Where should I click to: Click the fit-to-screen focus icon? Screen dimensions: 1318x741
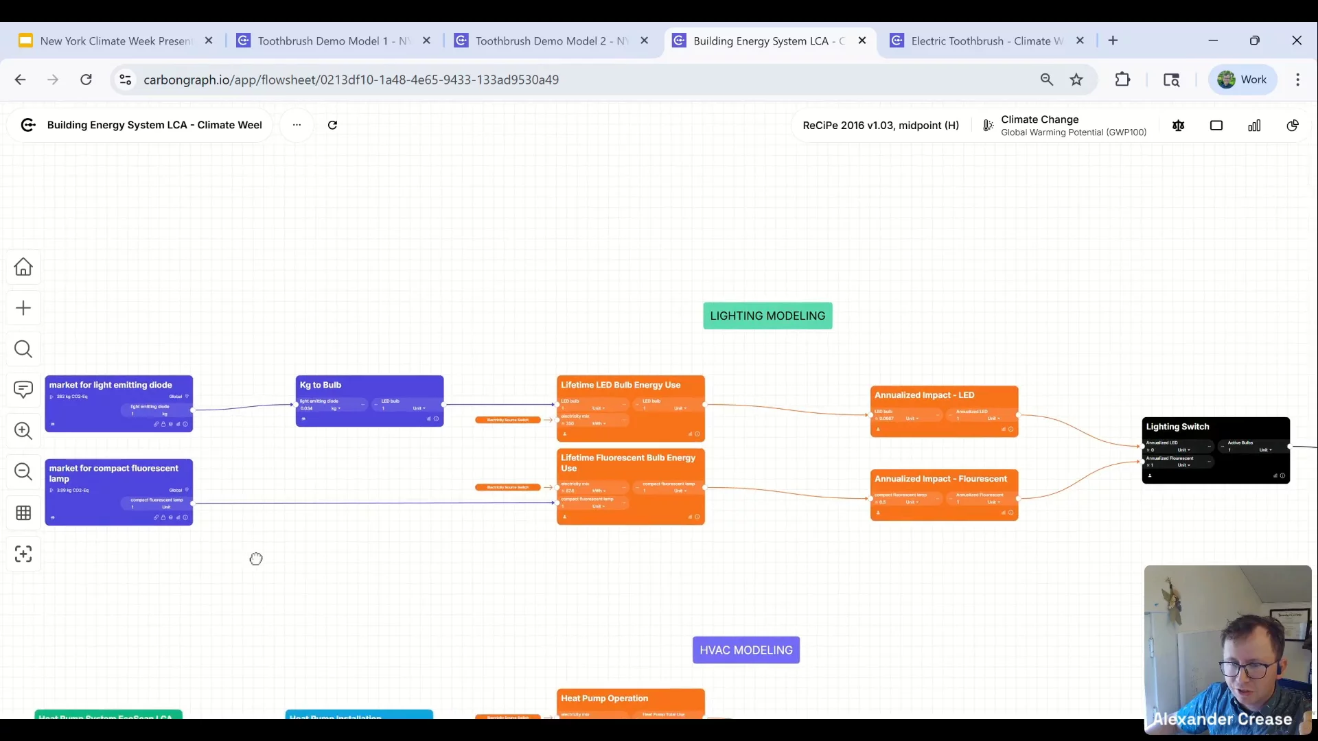pyautogui.click(x=23, y=554)
